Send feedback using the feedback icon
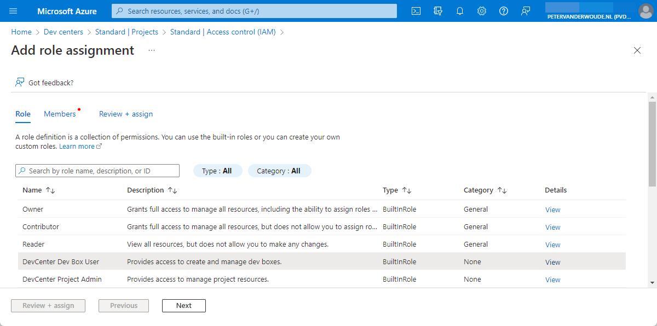 click(525, 10)
